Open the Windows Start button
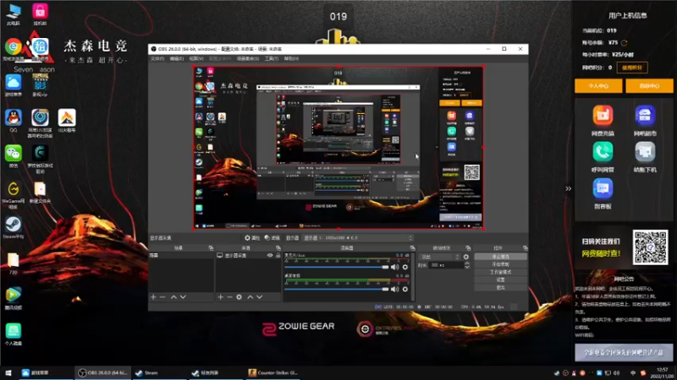Viewport: 677px width, 380px height. click(8, 372)
